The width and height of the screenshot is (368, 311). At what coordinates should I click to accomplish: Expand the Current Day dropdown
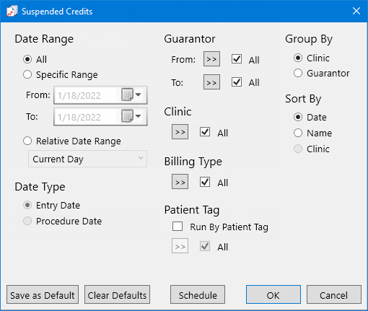(x=87, y=159)
